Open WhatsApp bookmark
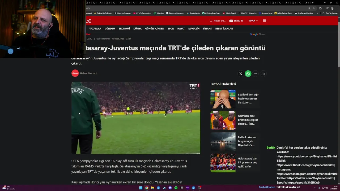This screenshot has height=191, width=340. tap(159, 13)
